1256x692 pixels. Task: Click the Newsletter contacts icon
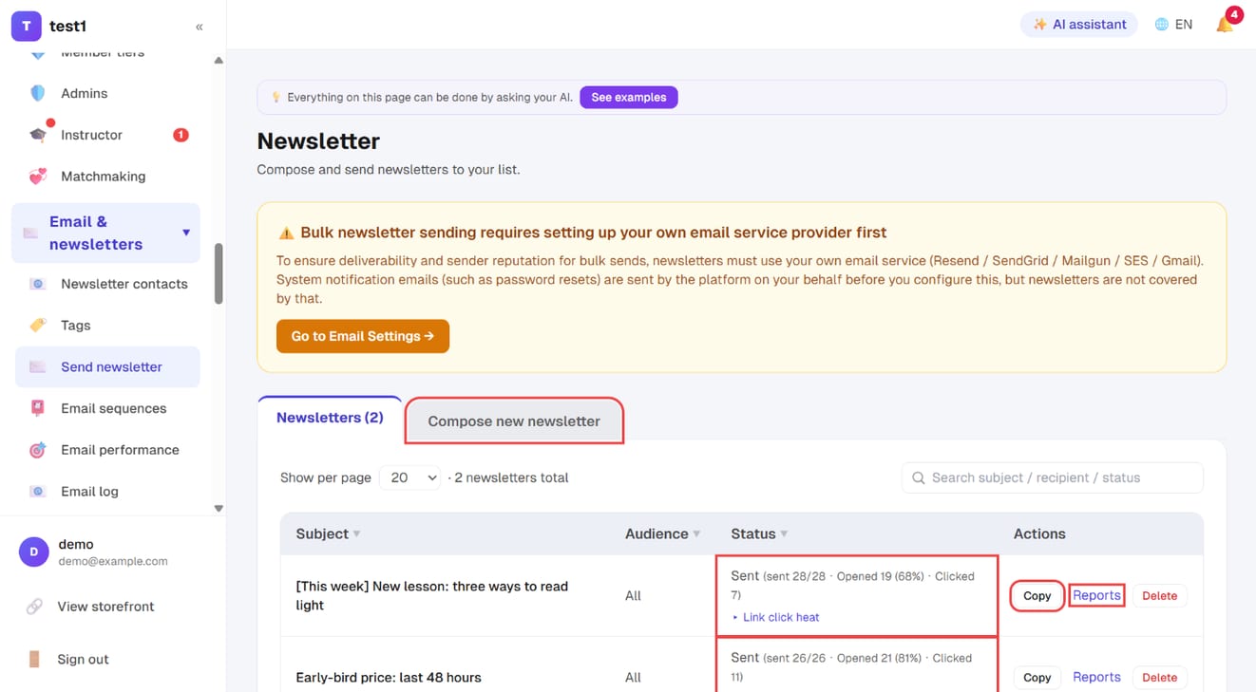(x=38, y=284)
